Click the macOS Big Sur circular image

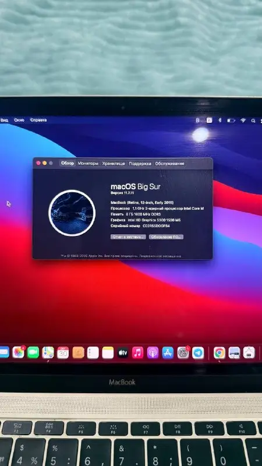pyautogui.click(x=72, y=213)
